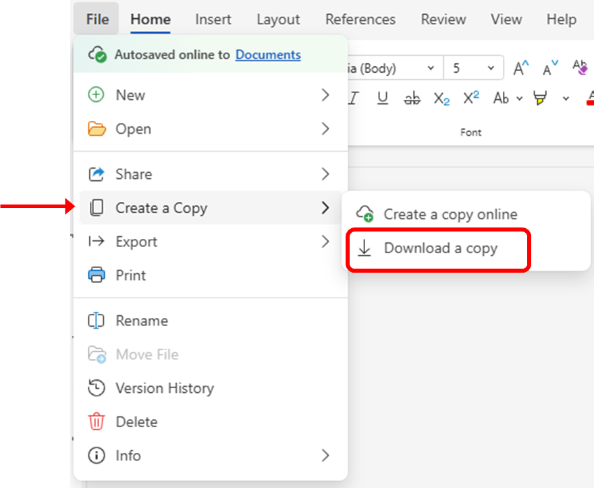The width and height of the screenshot is (594, 488).
Task: Toggle superscript formatting
Action: click(471, 98)
